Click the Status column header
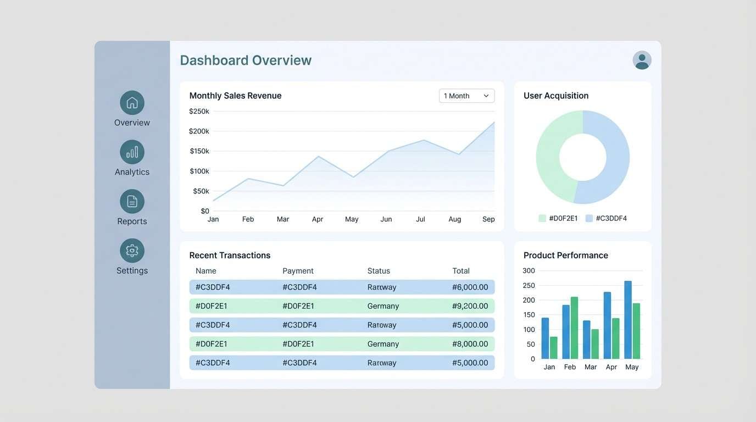Screen dimensions: 756x422 pos(379,270)
